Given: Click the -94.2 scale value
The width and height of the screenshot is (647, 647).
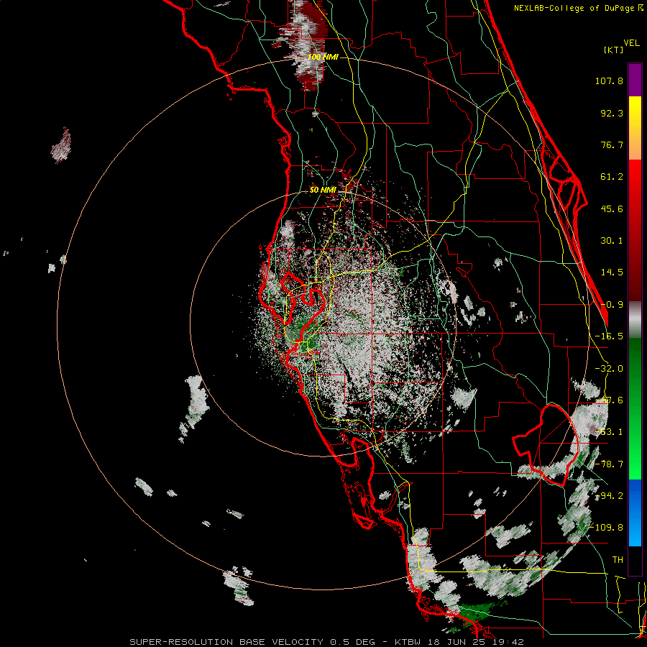Looking at the screenshot, I should pos(609,496).
